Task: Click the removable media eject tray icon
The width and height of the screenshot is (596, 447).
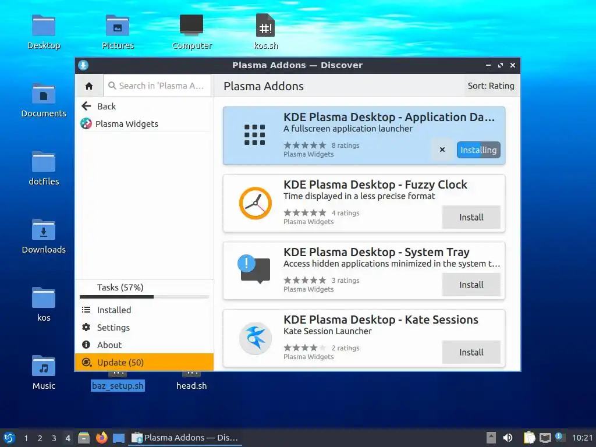Action: tap(491, 438)
